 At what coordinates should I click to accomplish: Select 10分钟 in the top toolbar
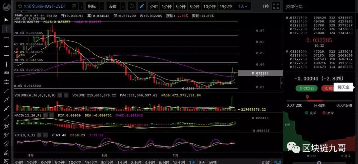pyautogui.click(x=209, y=7)
